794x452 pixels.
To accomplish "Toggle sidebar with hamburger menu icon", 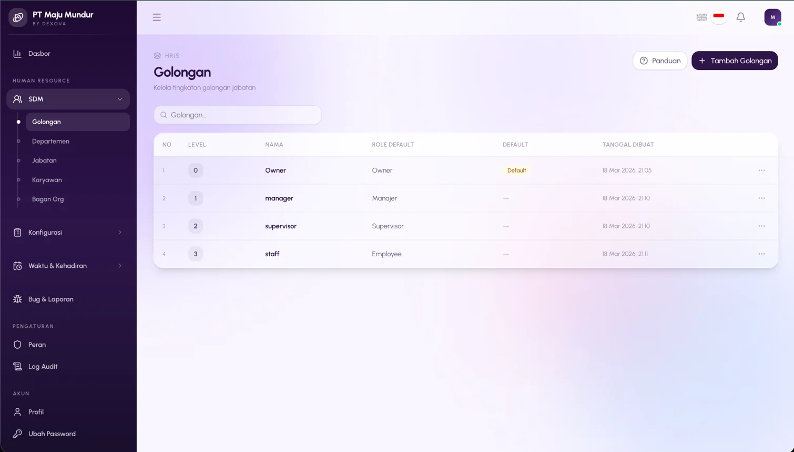I will tap(157, 17).
